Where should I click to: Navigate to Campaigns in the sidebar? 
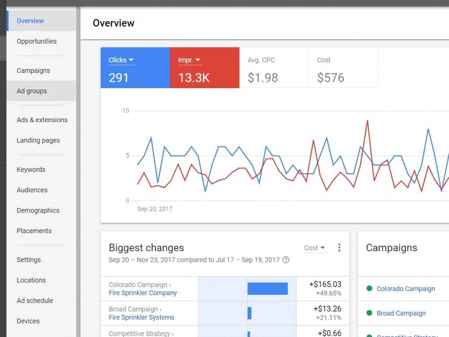pos(33,71)
